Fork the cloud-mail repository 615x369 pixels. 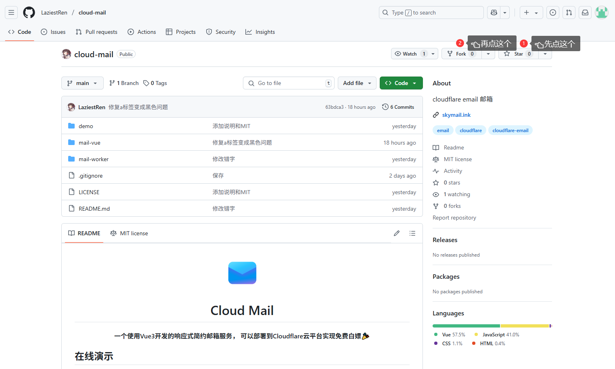coord(461,54)
